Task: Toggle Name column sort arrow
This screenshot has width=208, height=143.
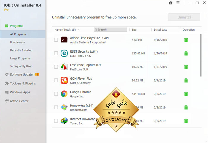Action: pos(78,30)
